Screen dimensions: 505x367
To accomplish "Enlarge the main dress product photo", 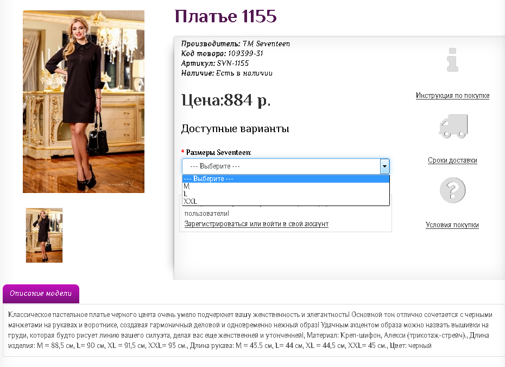I will click(84, 102).
